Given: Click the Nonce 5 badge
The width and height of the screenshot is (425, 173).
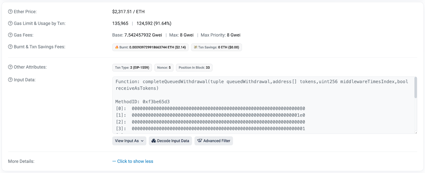Looking at the screenshot, I should (164, 68).
